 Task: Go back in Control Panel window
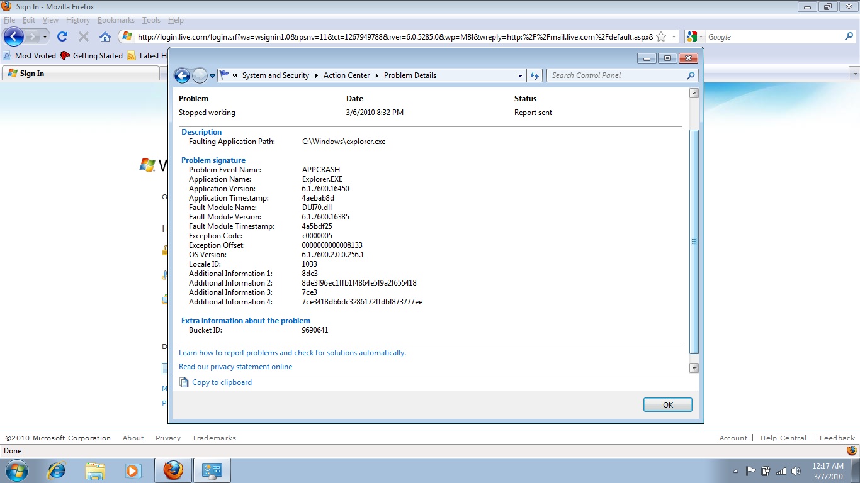[x=182, y=76]
